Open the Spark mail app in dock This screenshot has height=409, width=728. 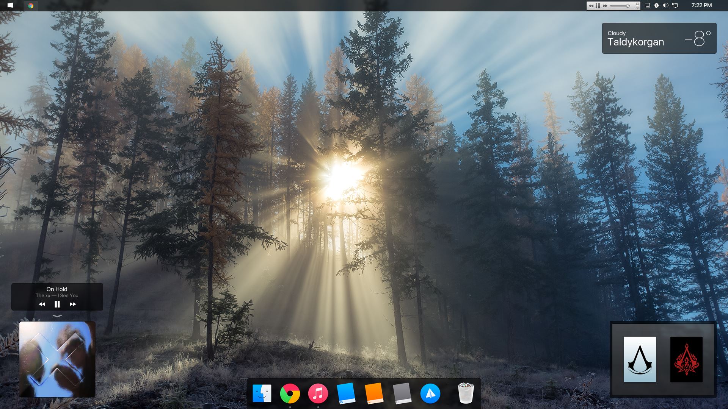430,394
